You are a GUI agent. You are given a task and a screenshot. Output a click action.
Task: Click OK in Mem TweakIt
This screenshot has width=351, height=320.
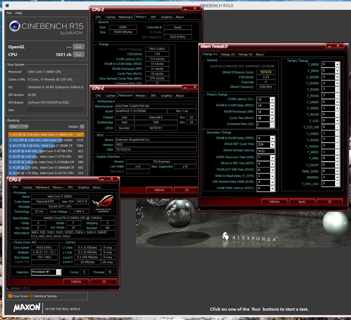[x=330, y=202]
